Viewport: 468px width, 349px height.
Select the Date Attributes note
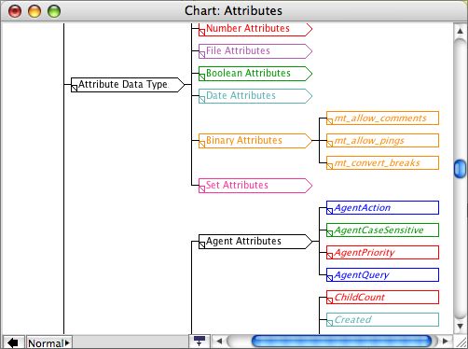255,96
